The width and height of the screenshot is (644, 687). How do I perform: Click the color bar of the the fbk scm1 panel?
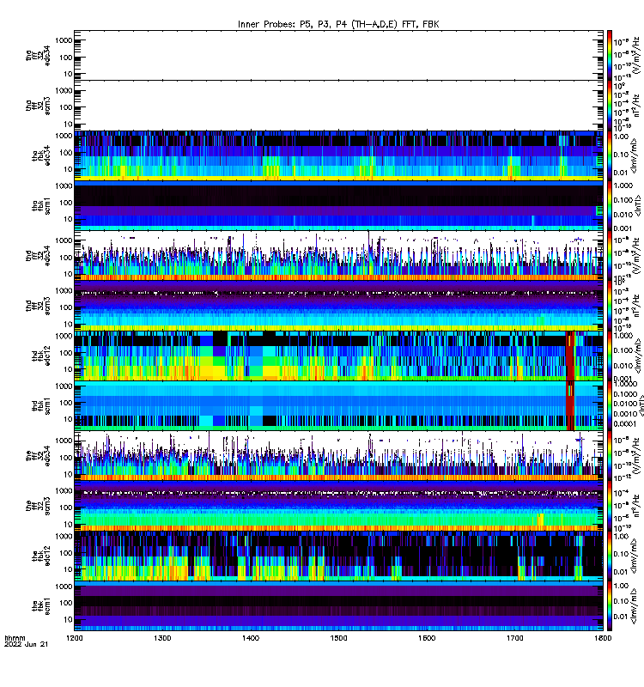click(610, 605)
